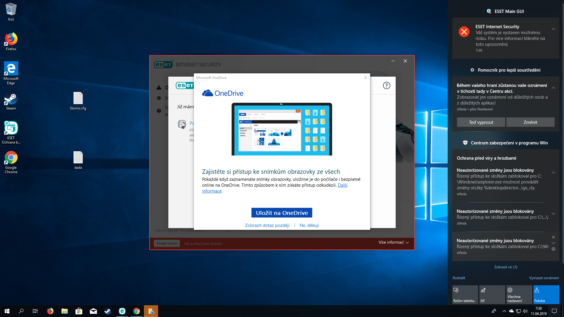Toggle Poloha location quick action

[546, 295]
